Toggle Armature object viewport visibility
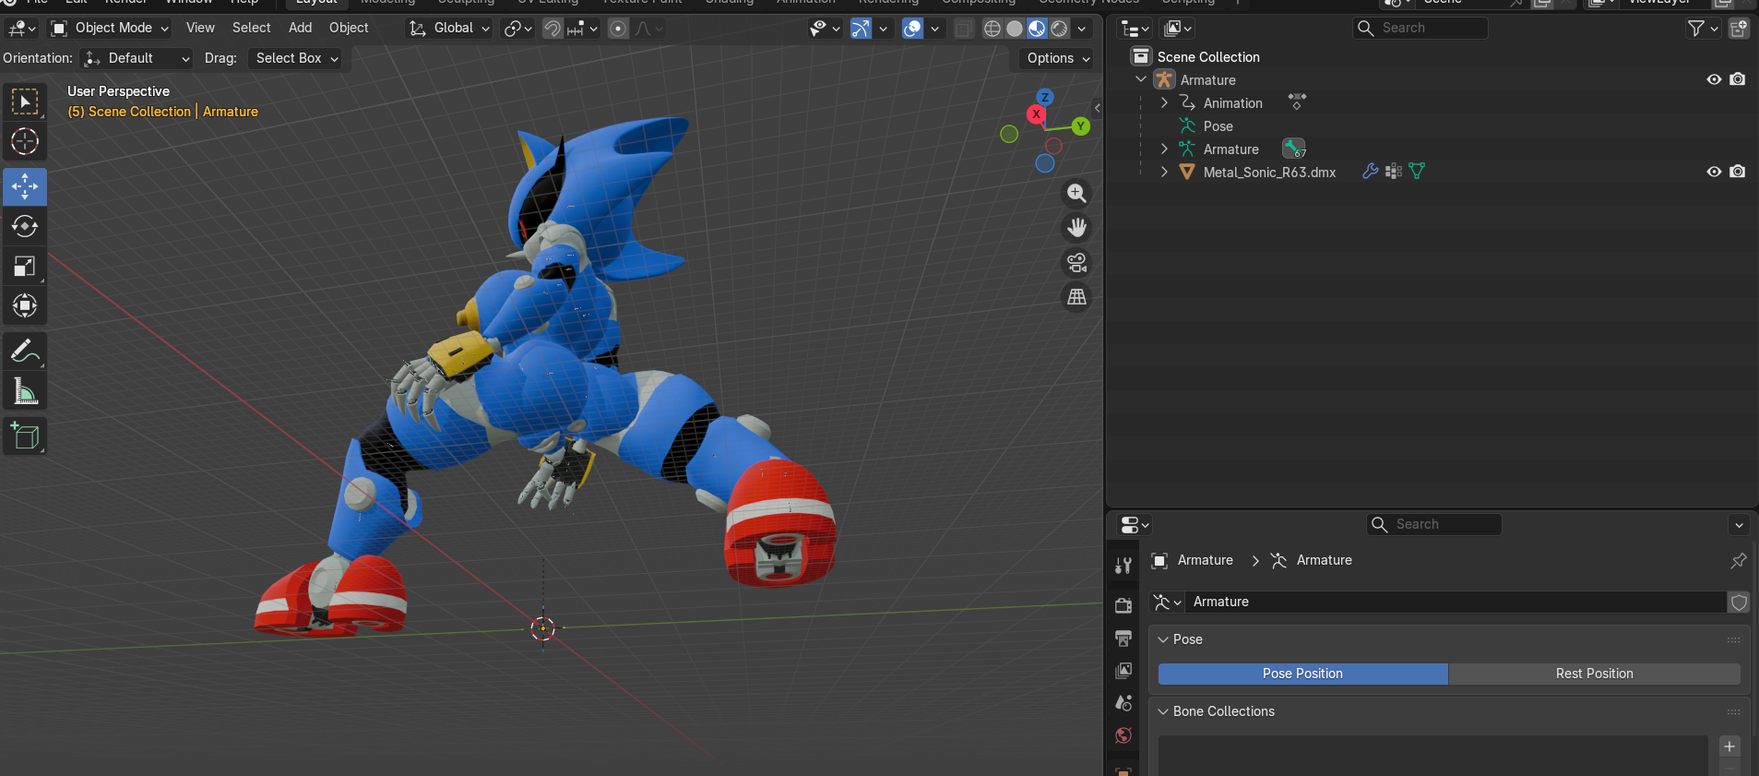This screenshot has height=776, width=1759. click(1714, 79)
